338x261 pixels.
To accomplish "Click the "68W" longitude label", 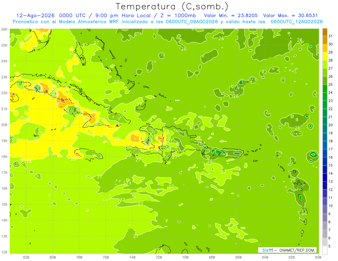I will [212, 257].
